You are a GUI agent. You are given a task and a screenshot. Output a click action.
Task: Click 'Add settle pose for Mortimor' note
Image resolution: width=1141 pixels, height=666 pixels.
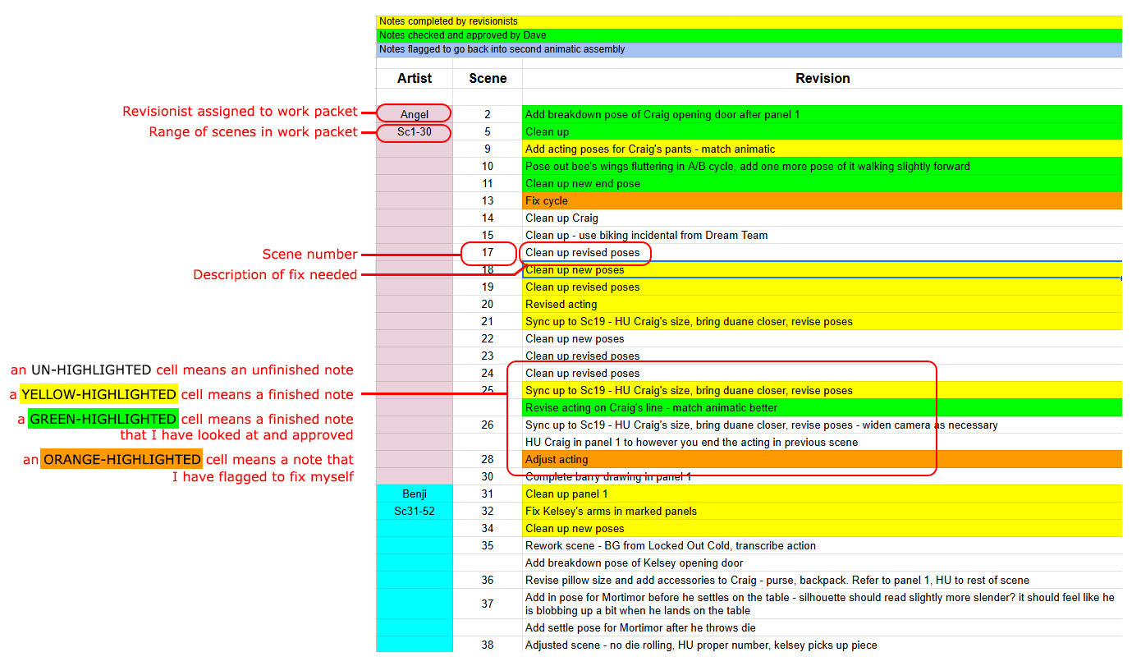click(x=823, y=627)
